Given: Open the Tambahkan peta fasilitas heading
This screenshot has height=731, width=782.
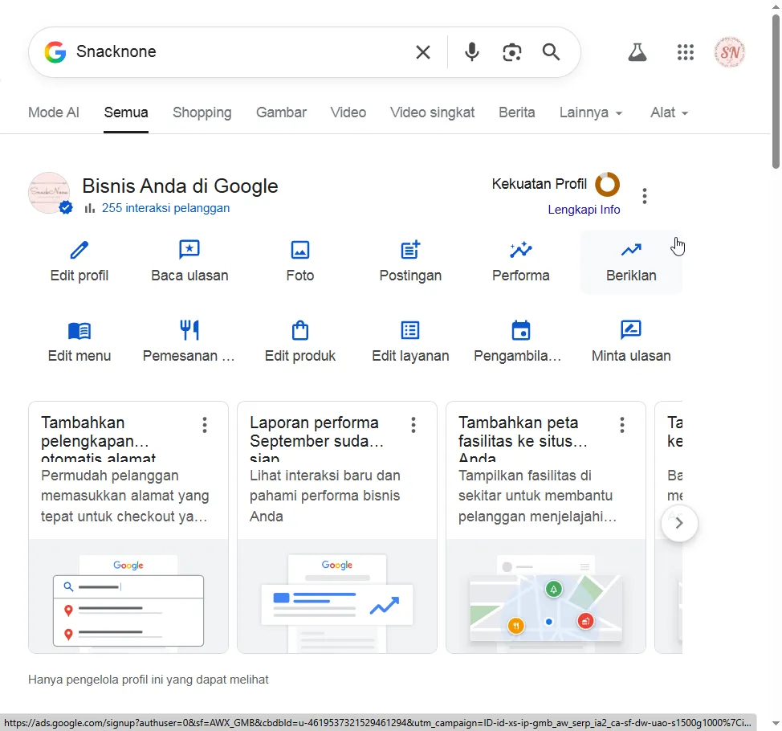Looking at the screenshot, I should point(523,438).
